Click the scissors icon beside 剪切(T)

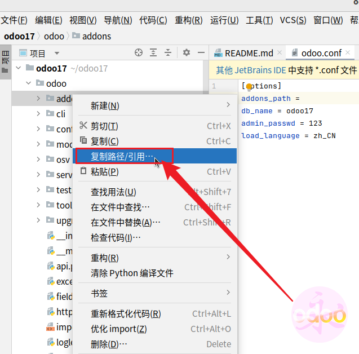click(x=83, y=126)
